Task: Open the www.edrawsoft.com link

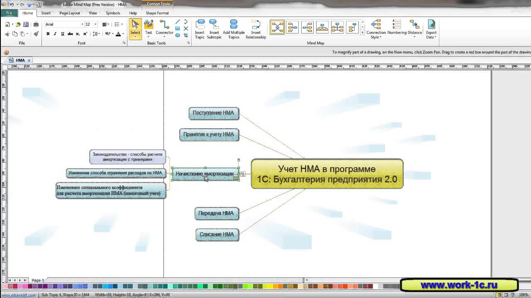Action: [x=18, y=295]
